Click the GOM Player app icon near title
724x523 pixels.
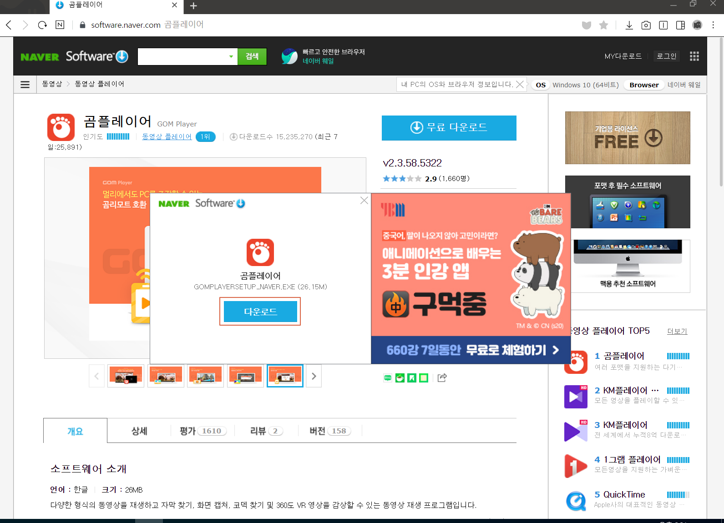[61, 127]
